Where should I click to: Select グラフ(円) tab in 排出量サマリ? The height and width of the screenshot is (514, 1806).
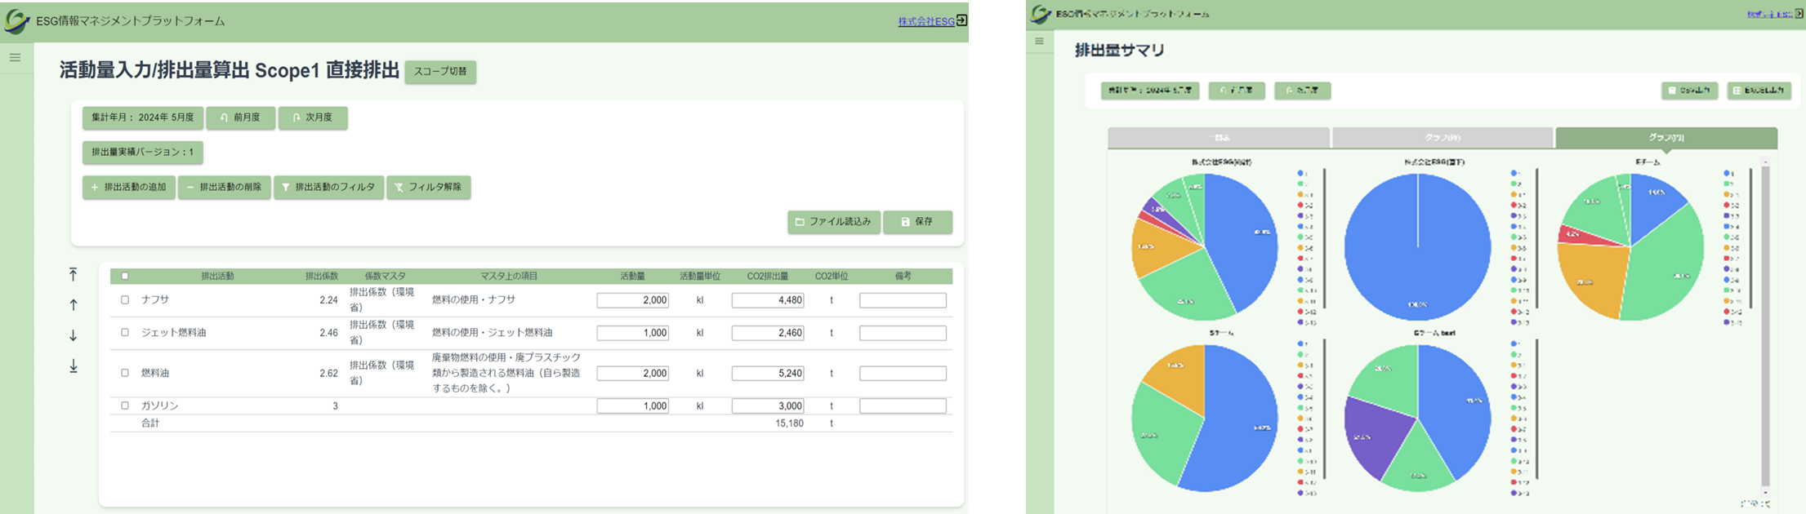click(1666, 138)
